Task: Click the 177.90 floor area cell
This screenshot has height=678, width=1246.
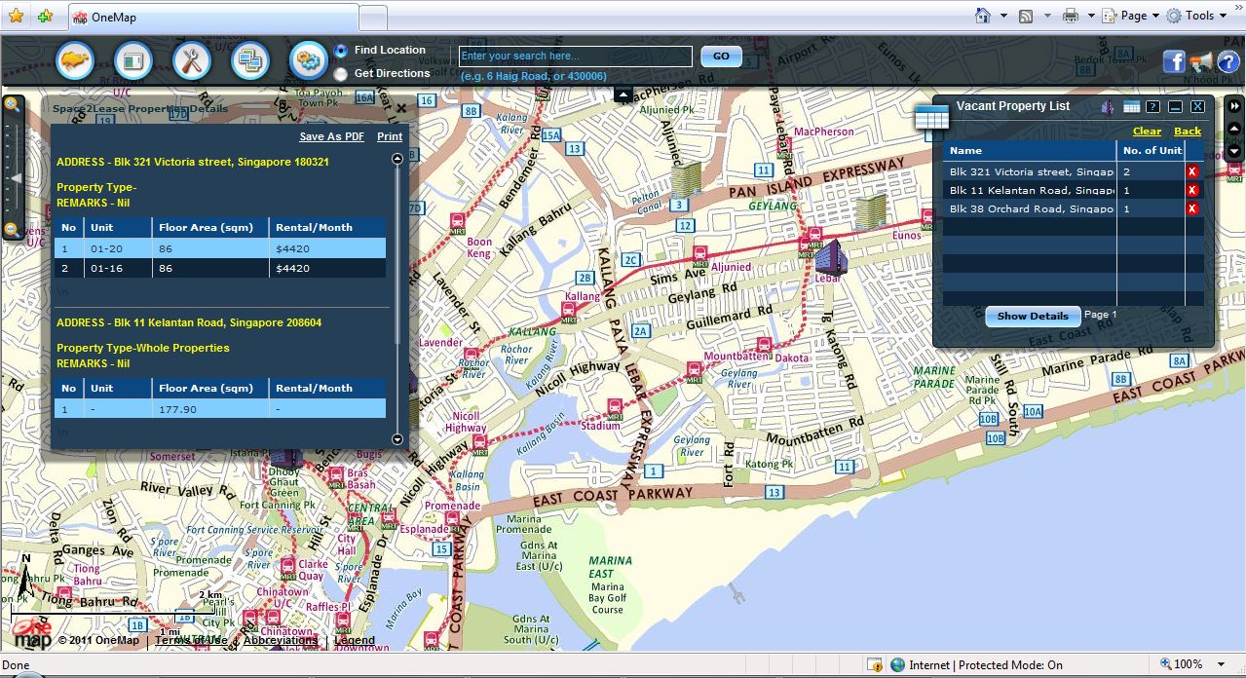Action: pyautogui.click(x=210, y=409)
